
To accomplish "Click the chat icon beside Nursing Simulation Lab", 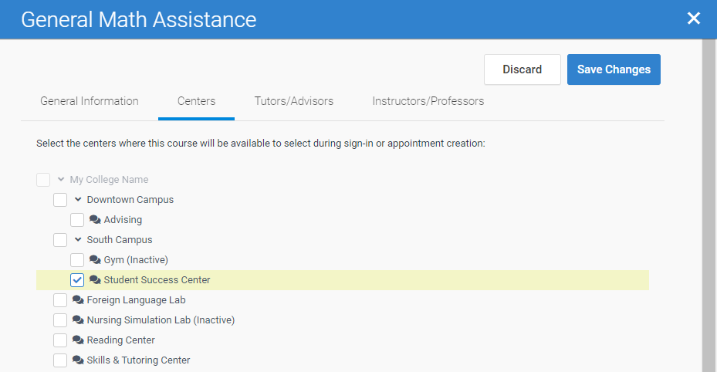I will (78, 320).
